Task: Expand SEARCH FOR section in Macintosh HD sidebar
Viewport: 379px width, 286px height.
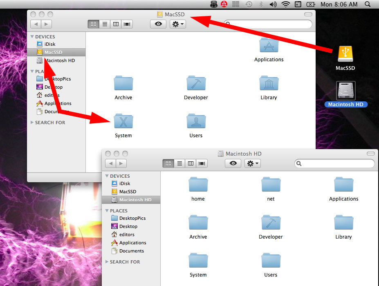Action: 107,262
